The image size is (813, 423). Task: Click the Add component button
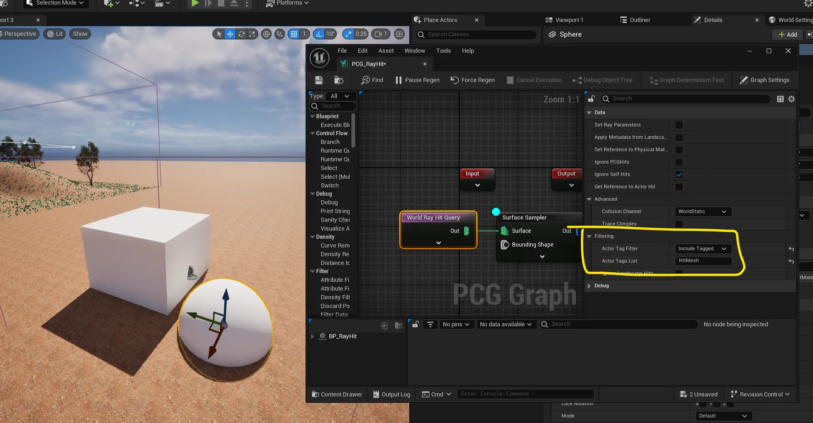788,34
